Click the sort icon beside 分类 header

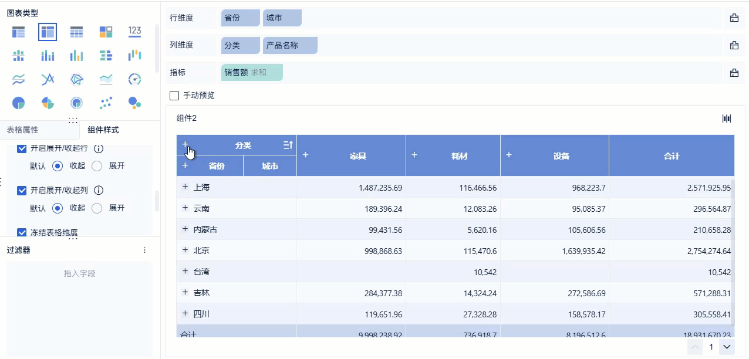[x=288, y=145]
